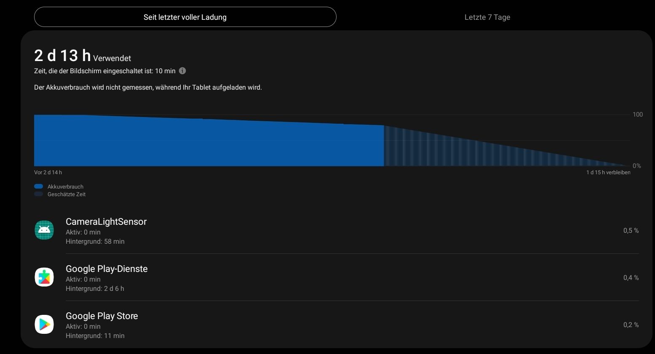Select the Google Play Store entry title
Image resolution: width=655 pixels, height=354 pixels.
pos(102,316)
